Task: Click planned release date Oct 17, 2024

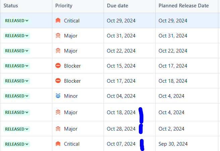Action: 173,66
